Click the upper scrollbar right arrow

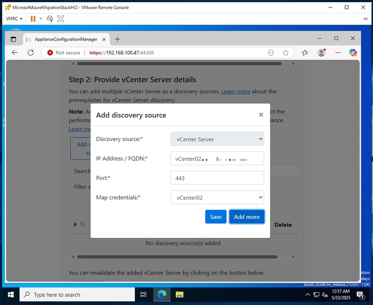pos(293,64)
